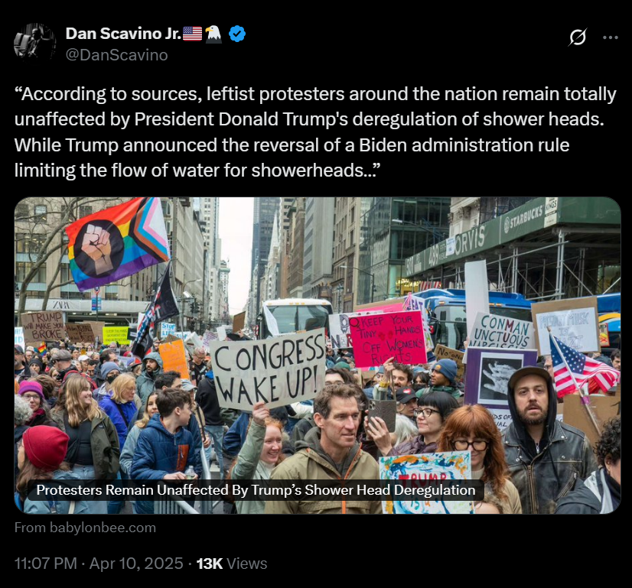This screenshot has width=632, height=588.
Task: Click the pride flag with fist in photo
Action: [x=118, y=243]
